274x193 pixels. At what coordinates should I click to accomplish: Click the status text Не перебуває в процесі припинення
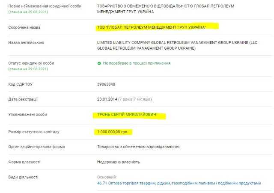pos(137,63)
